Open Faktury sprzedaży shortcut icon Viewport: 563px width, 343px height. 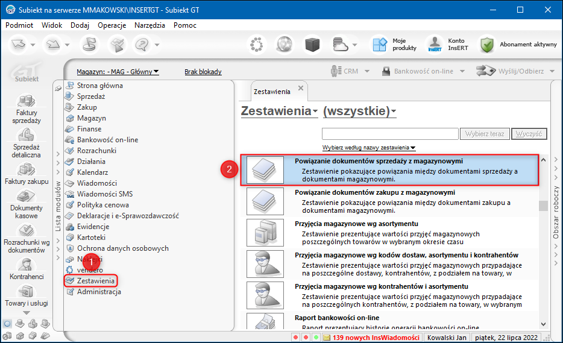click(26, 101)
